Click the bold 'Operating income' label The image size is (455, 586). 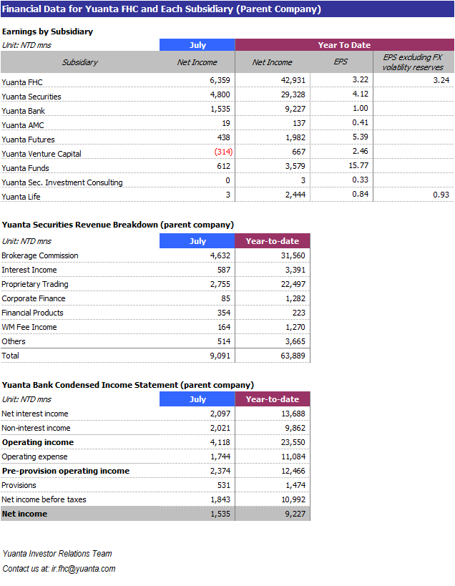coord(38,442)
